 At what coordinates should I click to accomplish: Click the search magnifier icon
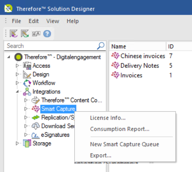pos(101,46)
